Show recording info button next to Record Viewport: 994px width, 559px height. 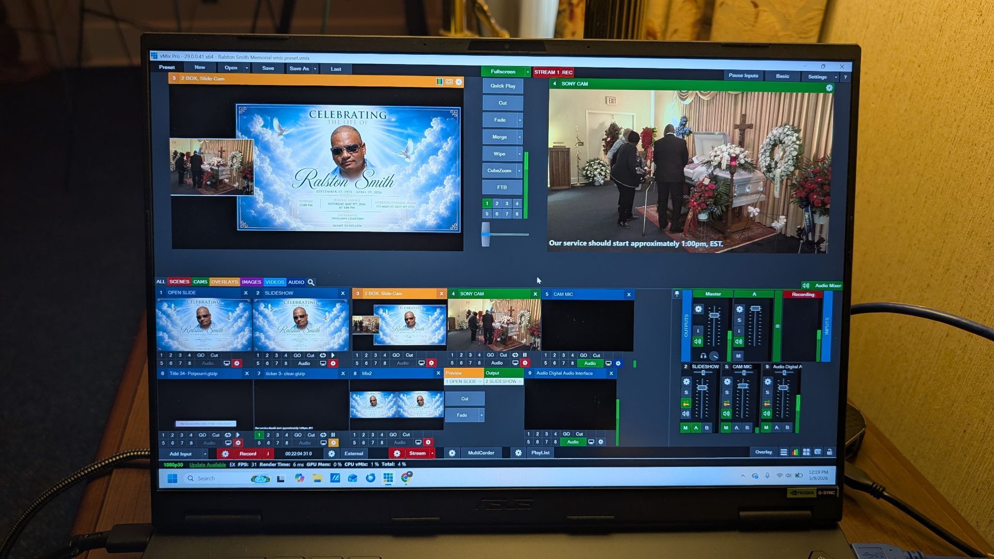coord(268,453)
